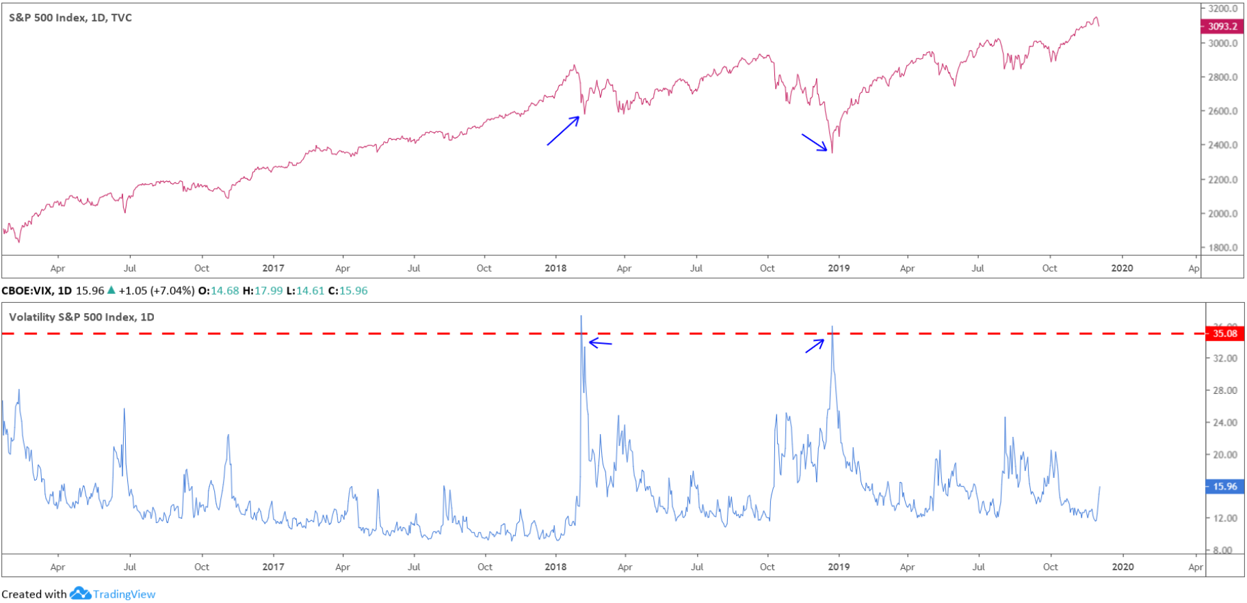Image resolution: width=1247 pixels, height=603 pixels.
Task: Click the 24.00 VIX axis label
Action: [1225, 423]
